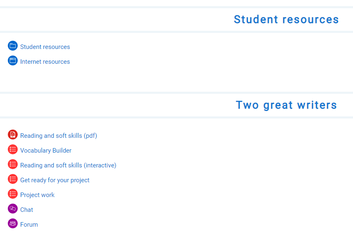Click the Internet resources folder icon

click(12, 60)
